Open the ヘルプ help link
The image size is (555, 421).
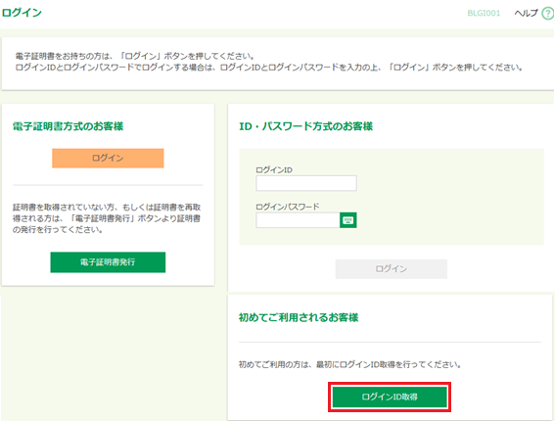(526, 13)
